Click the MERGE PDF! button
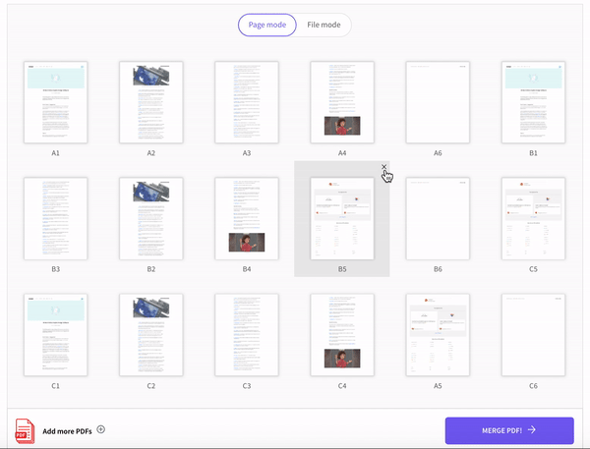This screenshot has width=590, height=449. [509, 430]
